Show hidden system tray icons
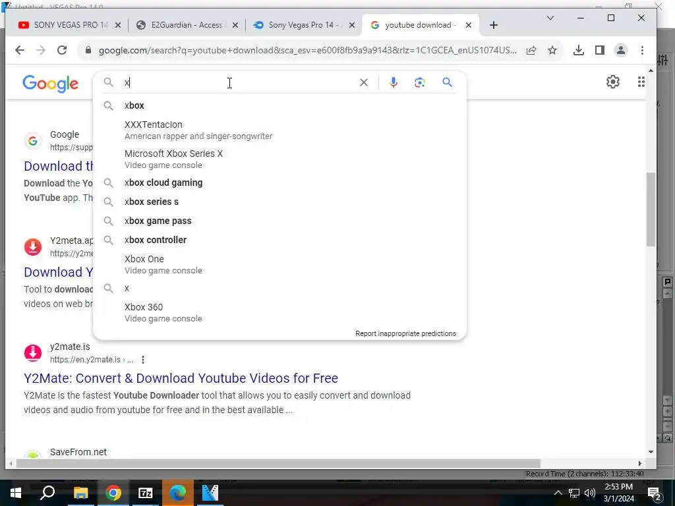 558,493
